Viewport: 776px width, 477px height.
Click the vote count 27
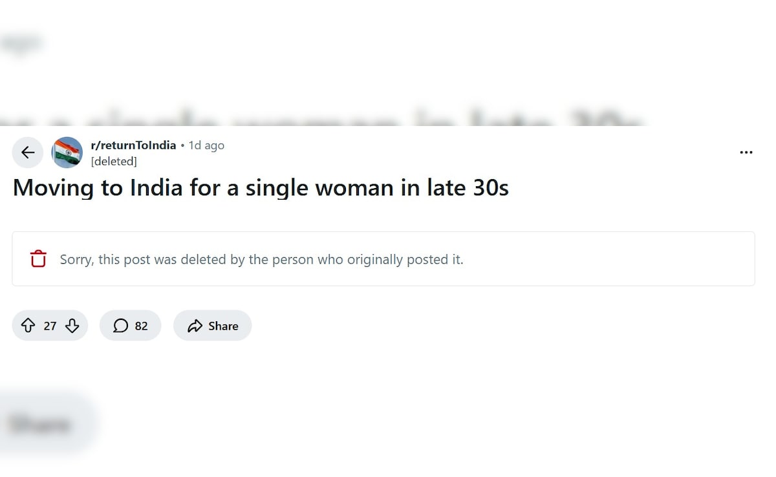50,326
